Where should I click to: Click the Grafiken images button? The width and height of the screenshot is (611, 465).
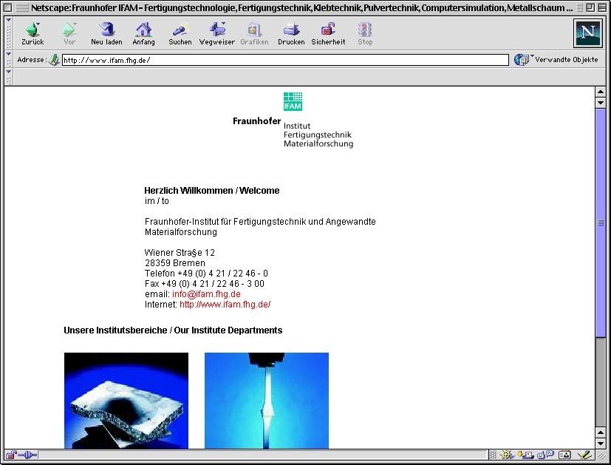254,34
